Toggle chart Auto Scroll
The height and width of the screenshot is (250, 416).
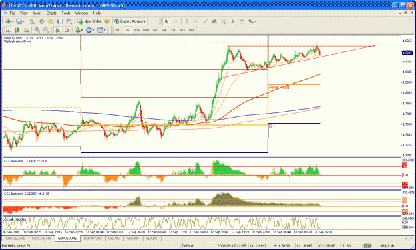point(57,30)
